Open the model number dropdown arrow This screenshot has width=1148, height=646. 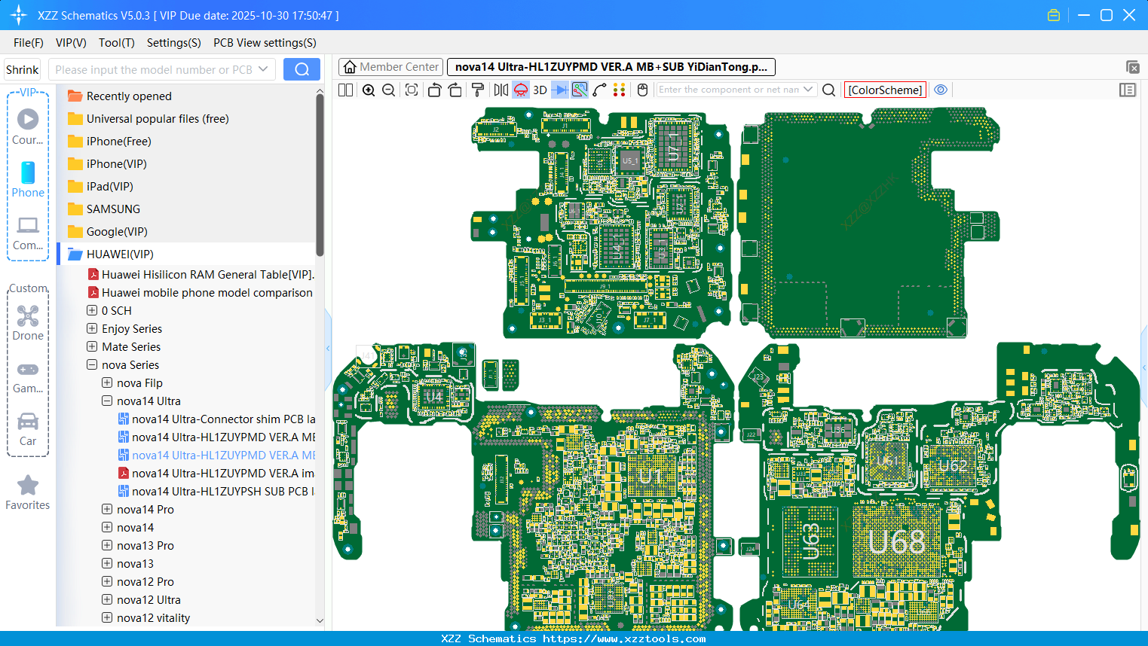point(263,69)
